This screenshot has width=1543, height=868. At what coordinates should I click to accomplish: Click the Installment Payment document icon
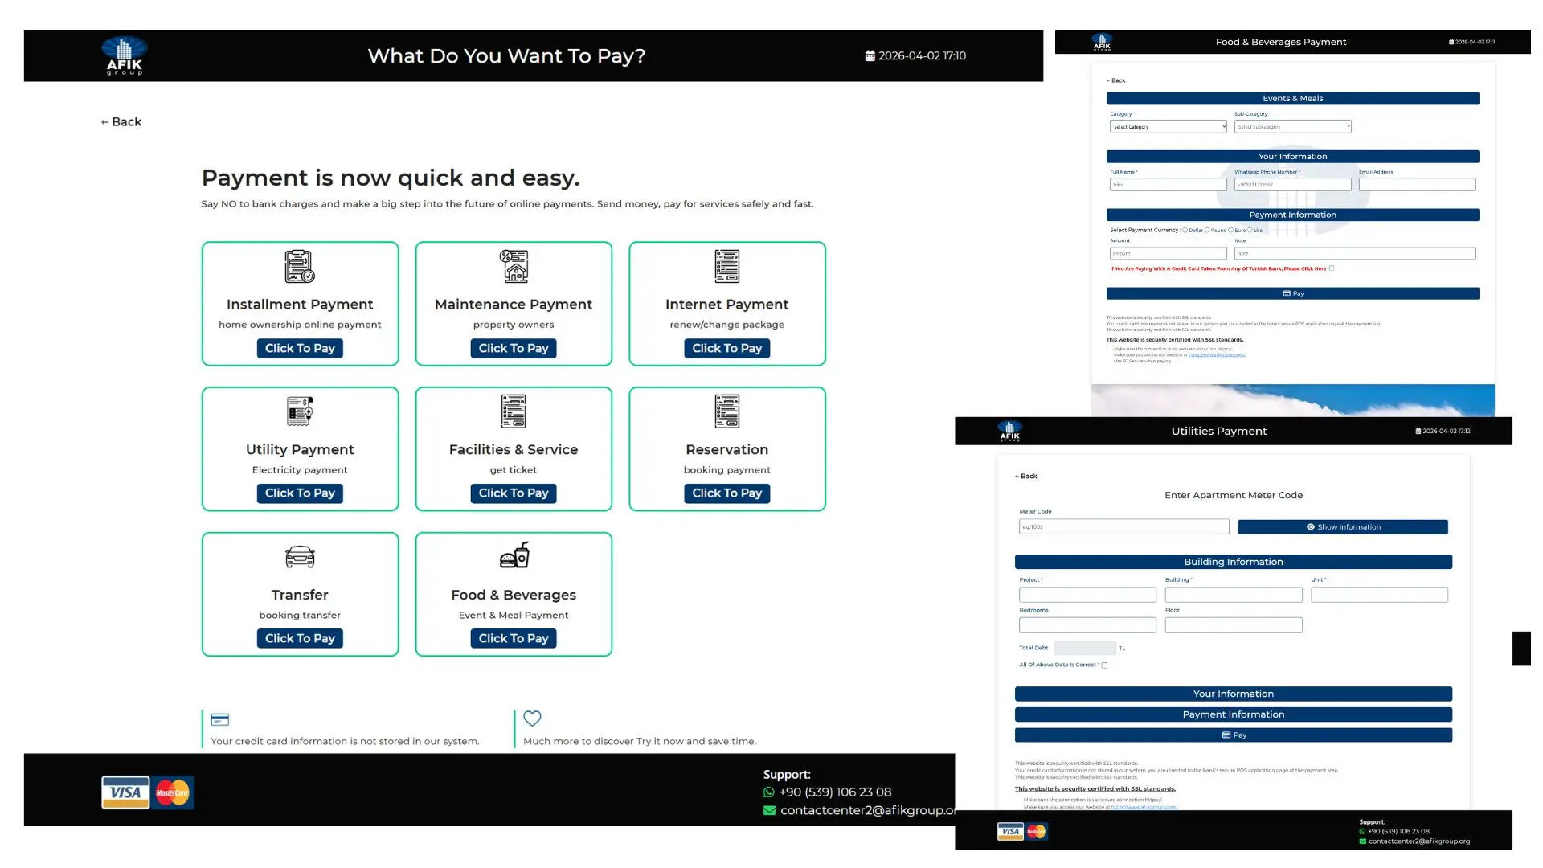pos(300,267)
